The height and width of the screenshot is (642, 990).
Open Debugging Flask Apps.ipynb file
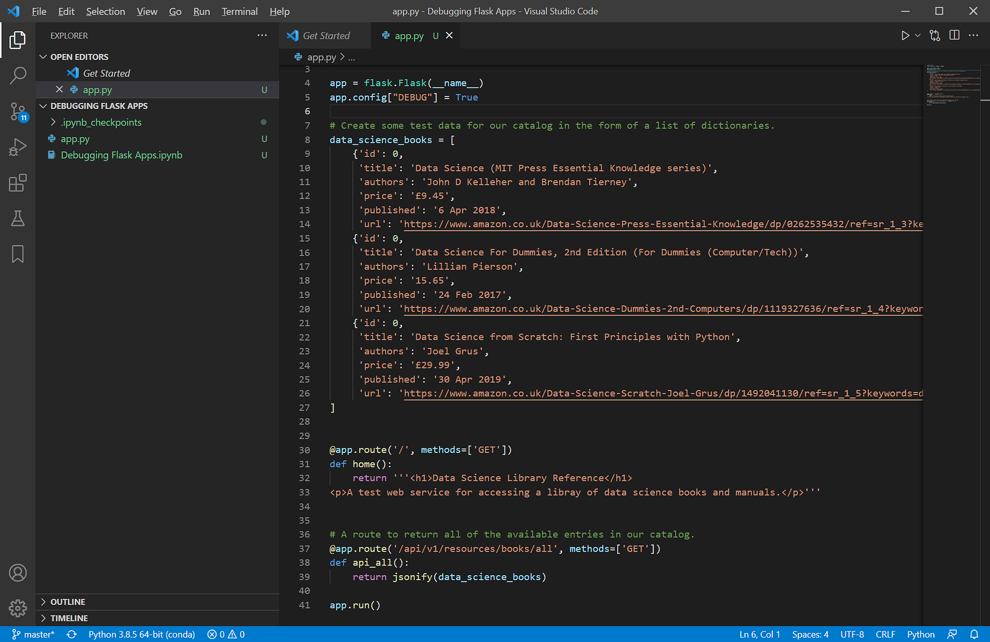(121, 155)
